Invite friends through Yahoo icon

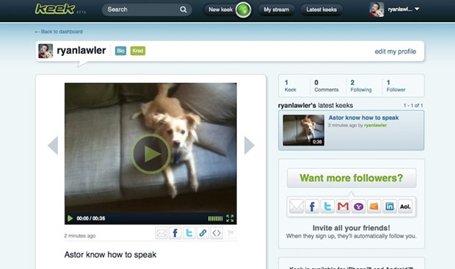(x=359, y=207)
